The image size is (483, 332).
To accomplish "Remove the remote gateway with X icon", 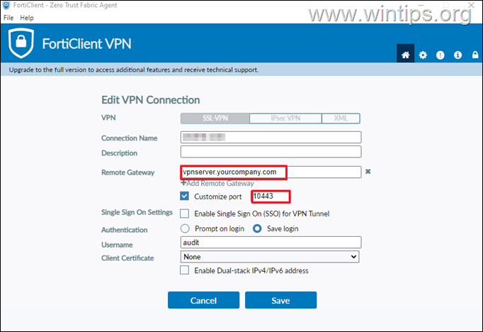I will [368, 172].
